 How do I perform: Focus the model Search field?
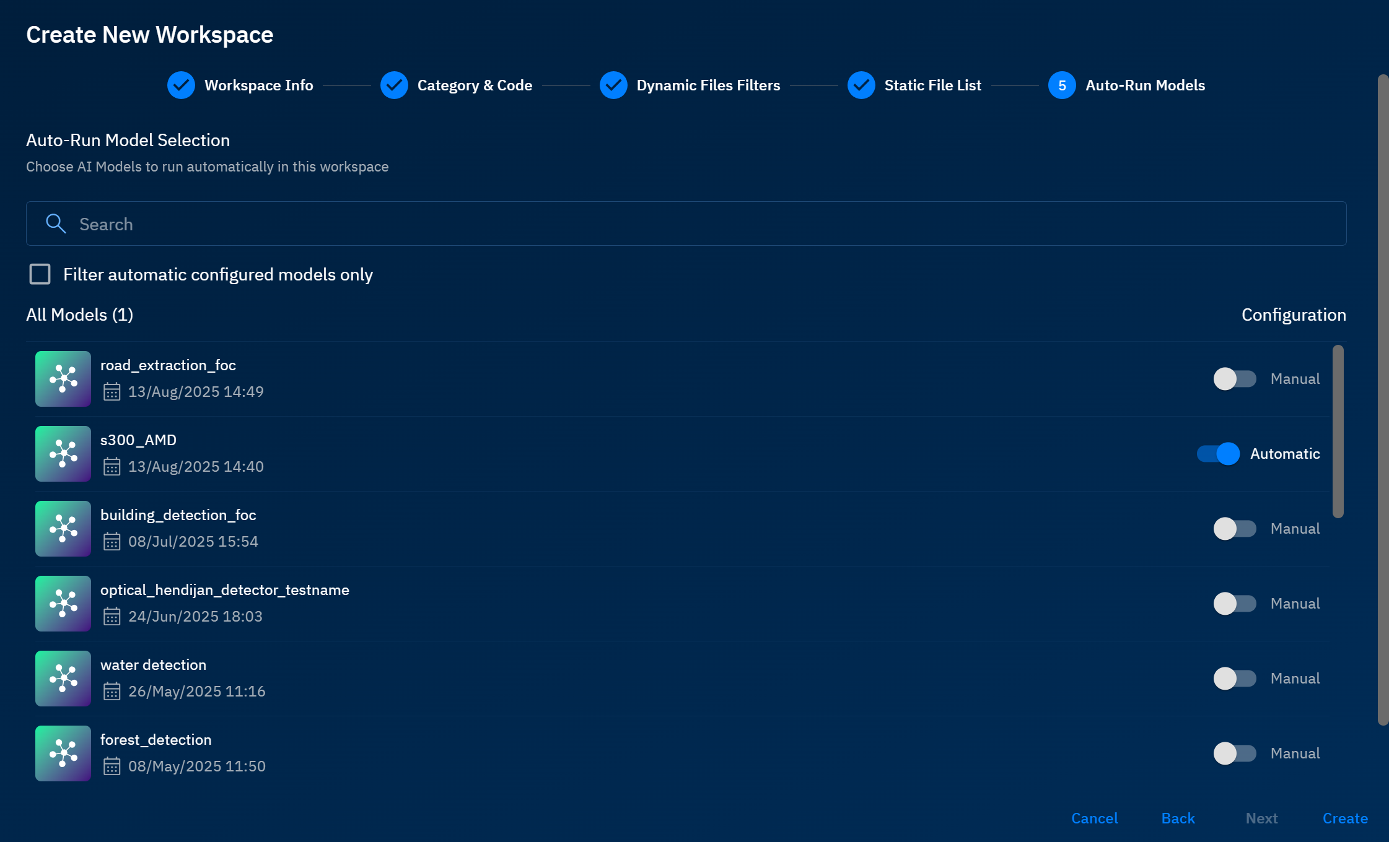click(x=686, y=224)
